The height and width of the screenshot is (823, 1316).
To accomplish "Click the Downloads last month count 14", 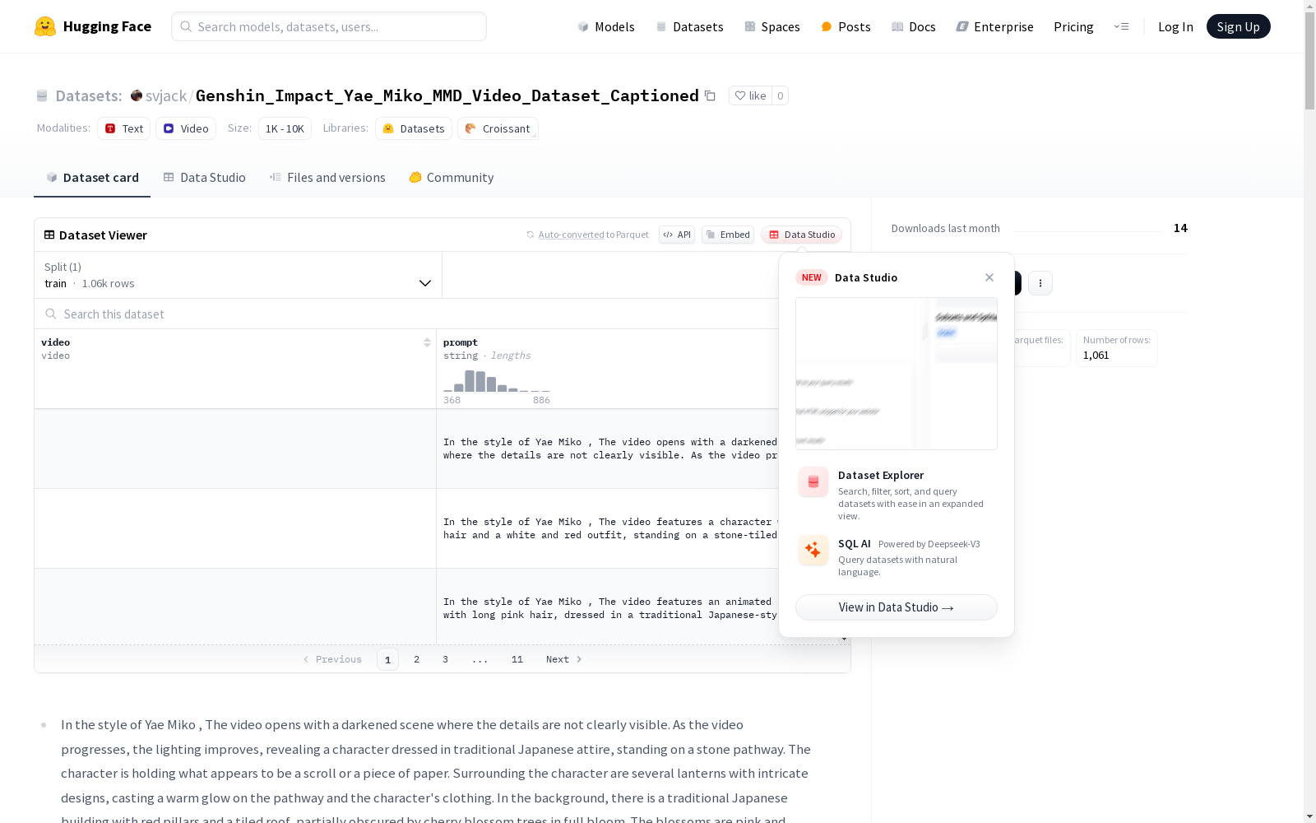I will 1180,228.
